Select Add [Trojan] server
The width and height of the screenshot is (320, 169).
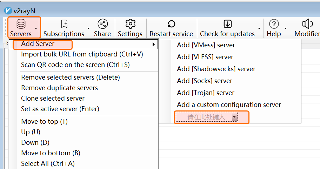pyautogui.click(x=206, y=93)
